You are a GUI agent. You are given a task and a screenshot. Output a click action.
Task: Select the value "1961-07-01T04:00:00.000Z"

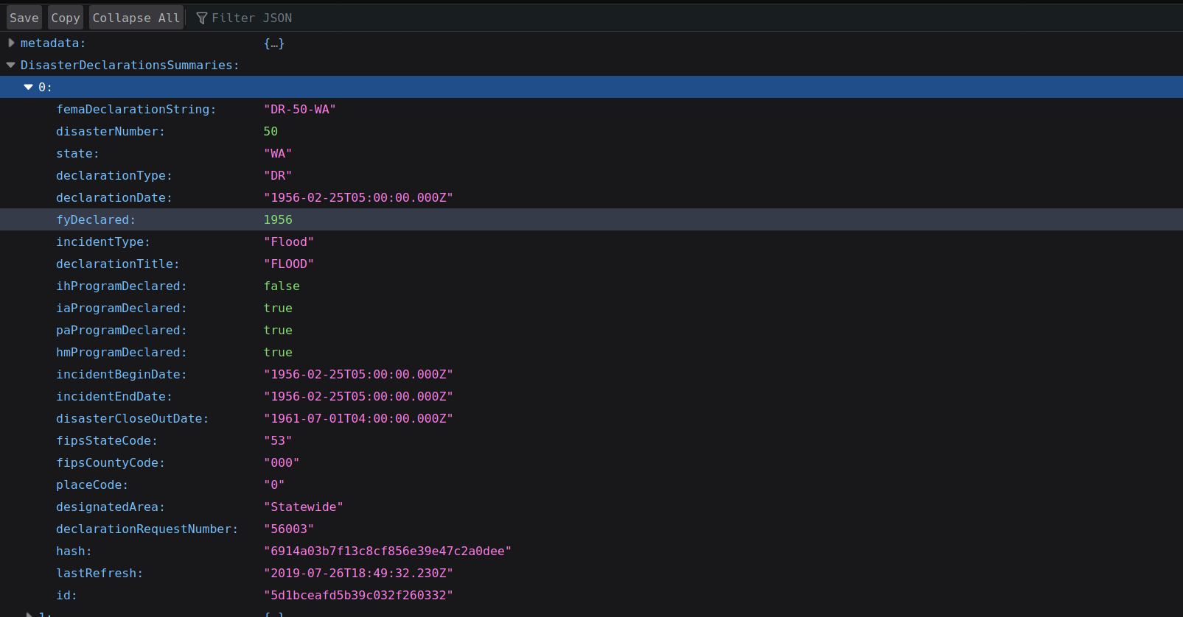(x=358, y=418)
